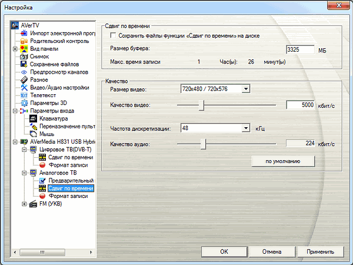Select Предпросмотр каналов tree item

(x=59, y=72)
